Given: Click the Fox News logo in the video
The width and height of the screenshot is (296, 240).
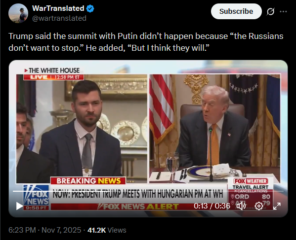Looking at the screenshot, I should click(36, 198).
